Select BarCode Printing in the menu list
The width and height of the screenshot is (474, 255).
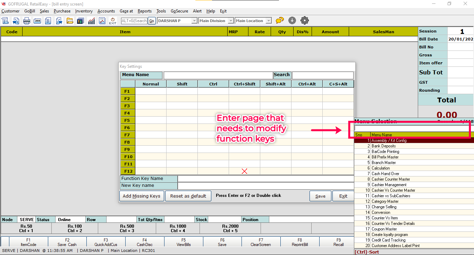click(414, 152)
